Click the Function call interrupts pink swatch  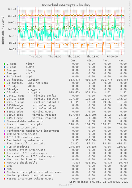tap(5, 144)
